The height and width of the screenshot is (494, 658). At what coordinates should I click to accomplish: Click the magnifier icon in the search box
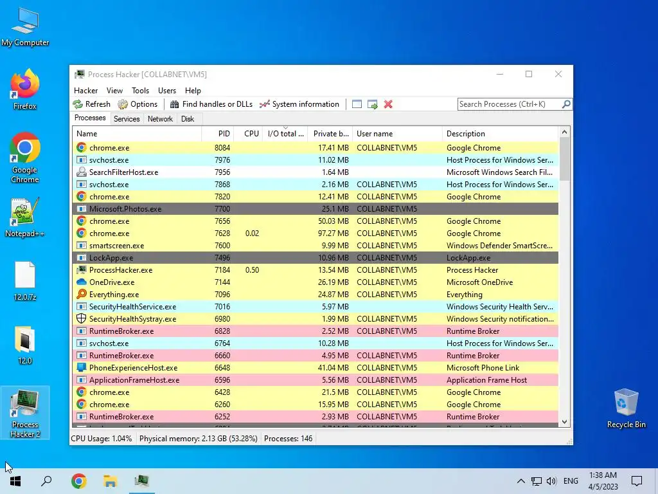coord(566,104)
